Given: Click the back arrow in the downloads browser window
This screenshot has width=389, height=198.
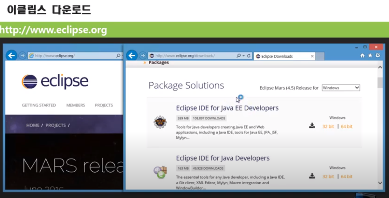Looking at the screenshot, I should tap(132, 56).
